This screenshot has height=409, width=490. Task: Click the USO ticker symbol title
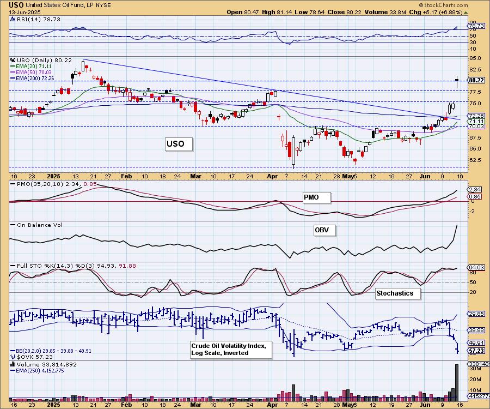[x=16, y=5]
